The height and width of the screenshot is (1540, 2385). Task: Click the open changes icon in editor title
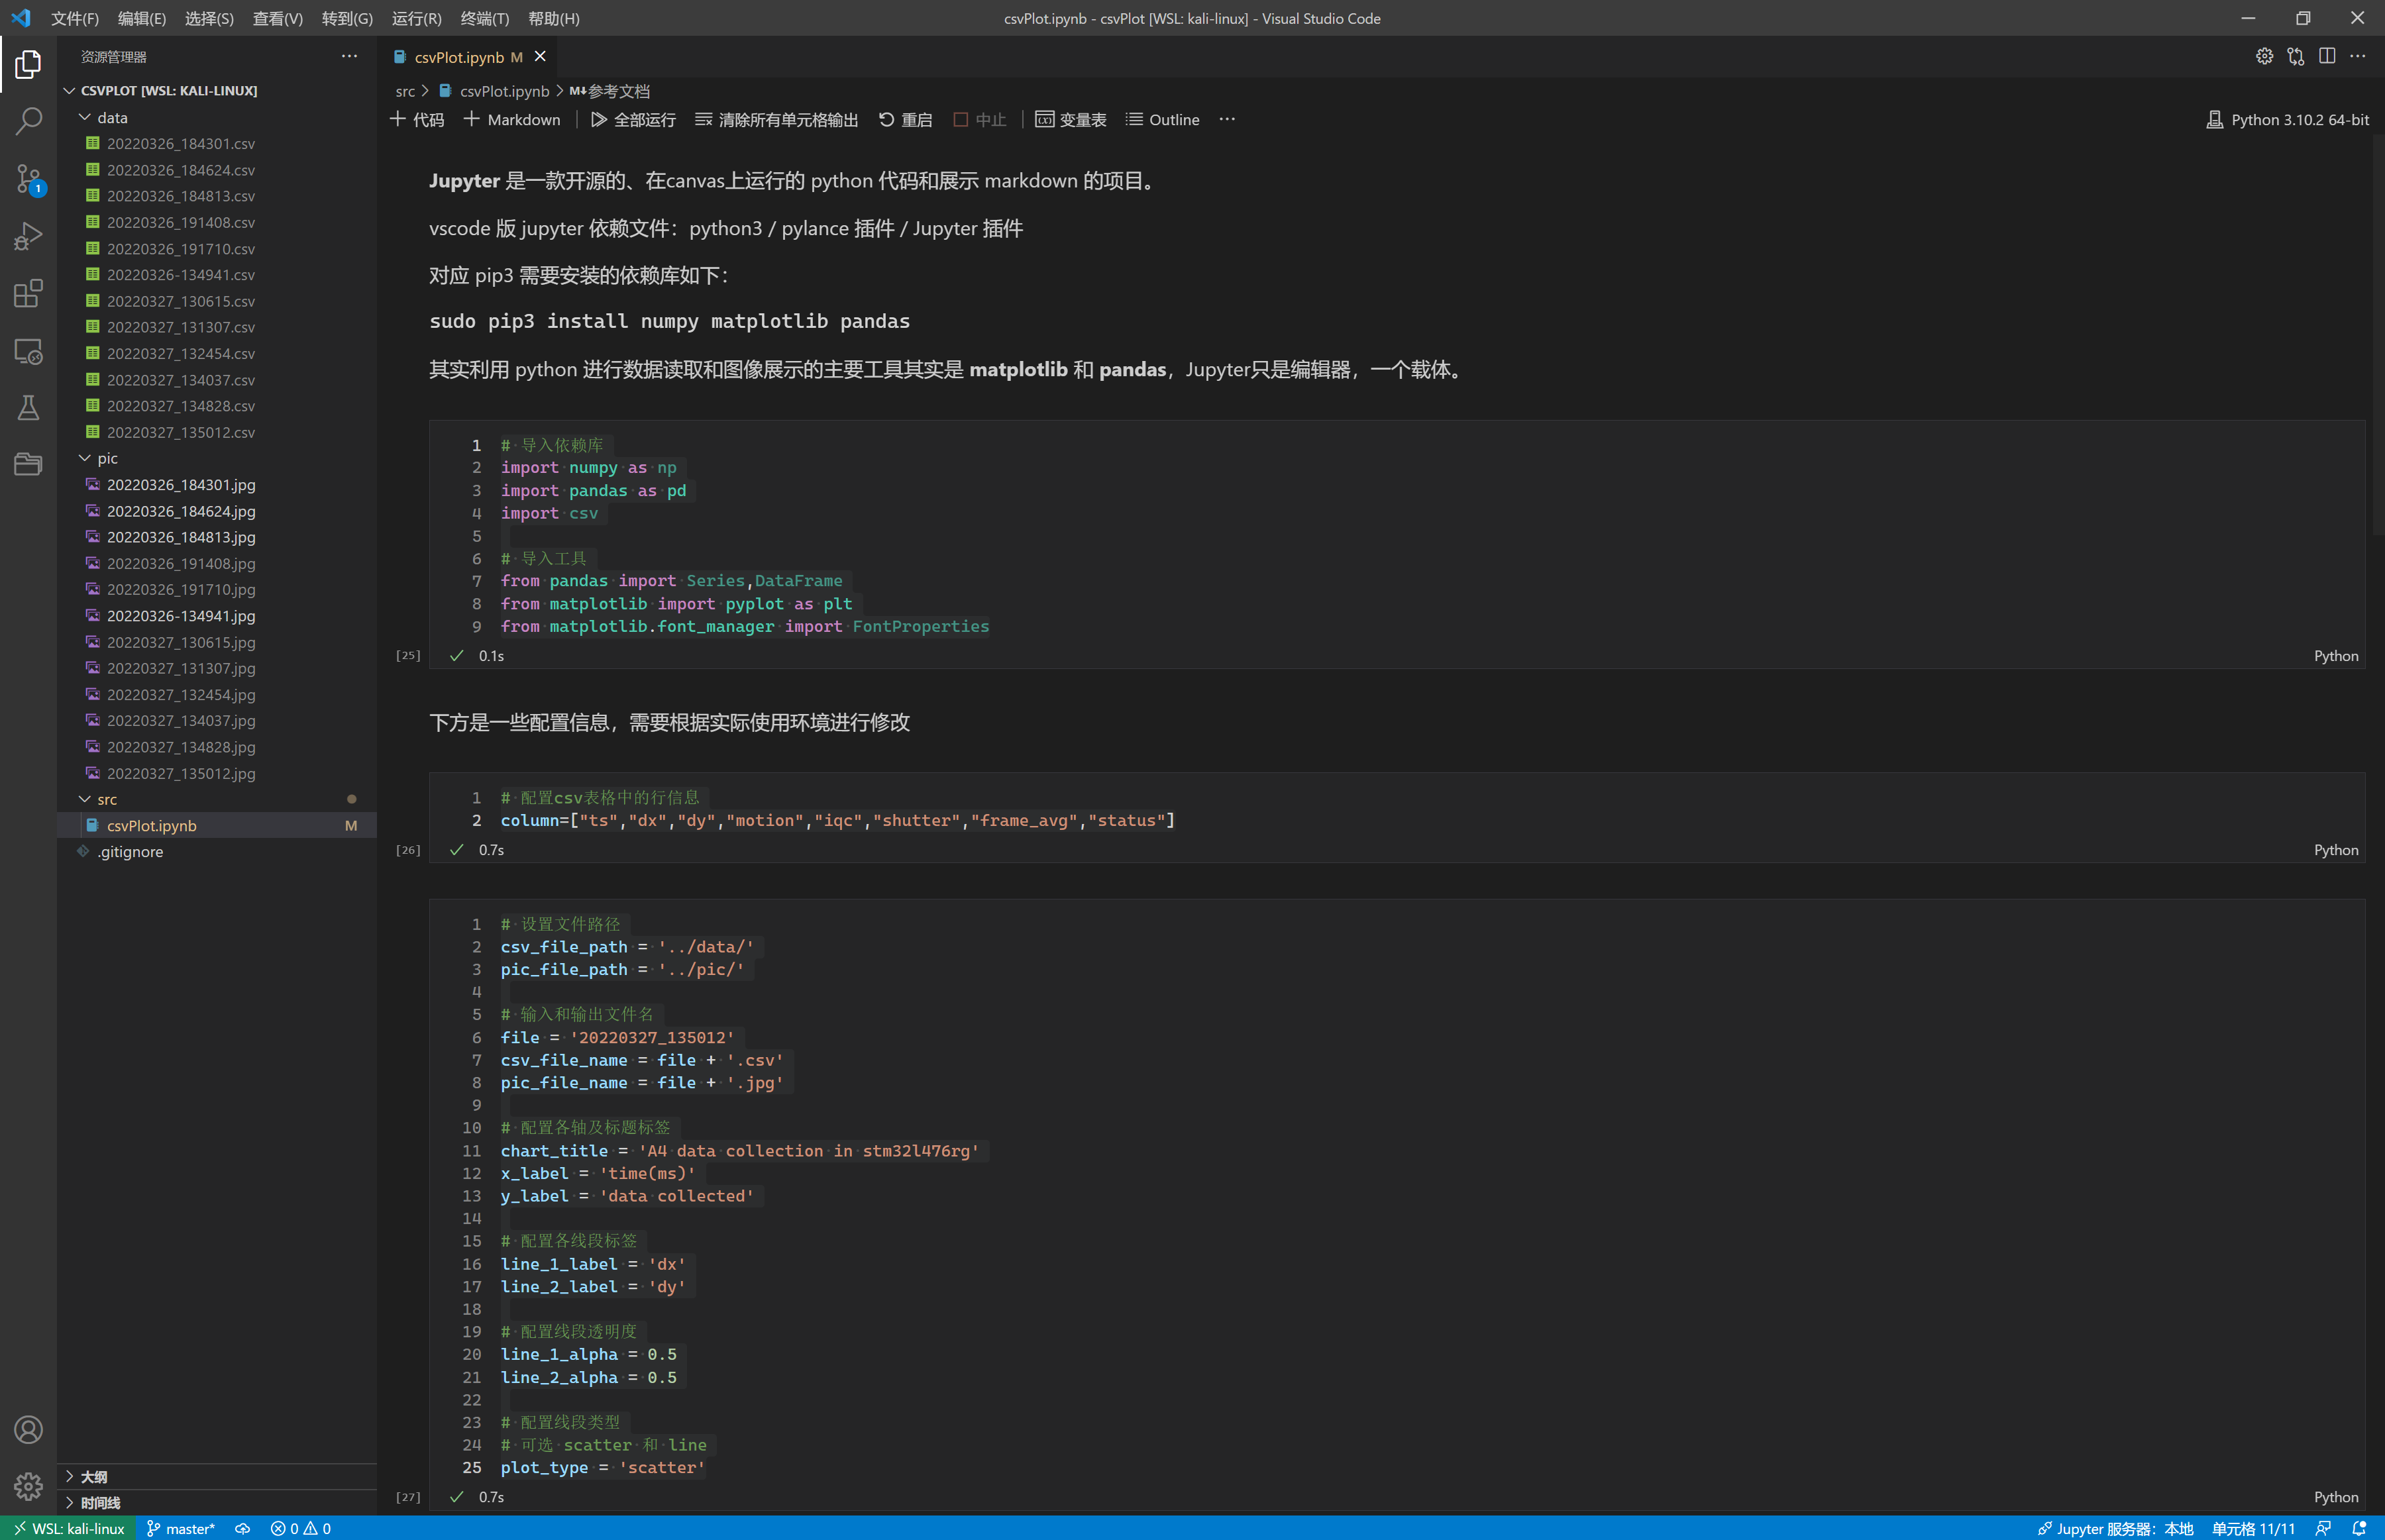coord(2296,56)
